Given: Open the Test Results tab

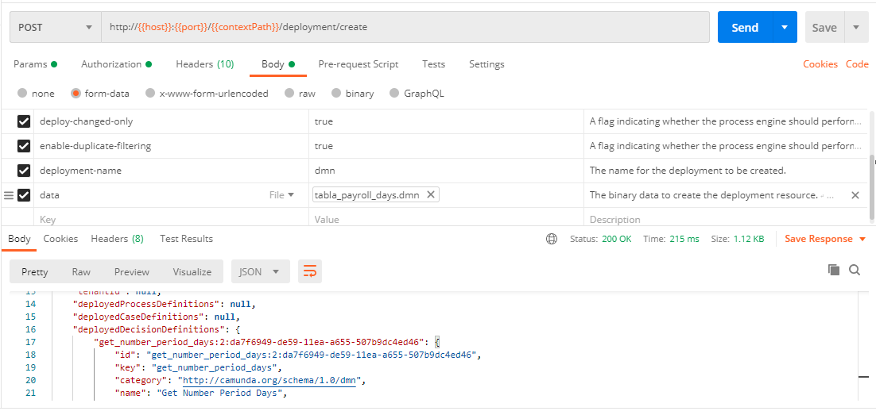Looking at the screenshot, I should pyautogui.click(x=186, y=239).
